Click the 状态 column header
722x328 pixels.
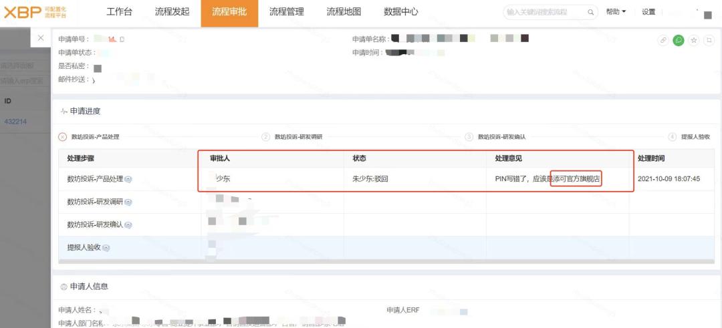359,158
